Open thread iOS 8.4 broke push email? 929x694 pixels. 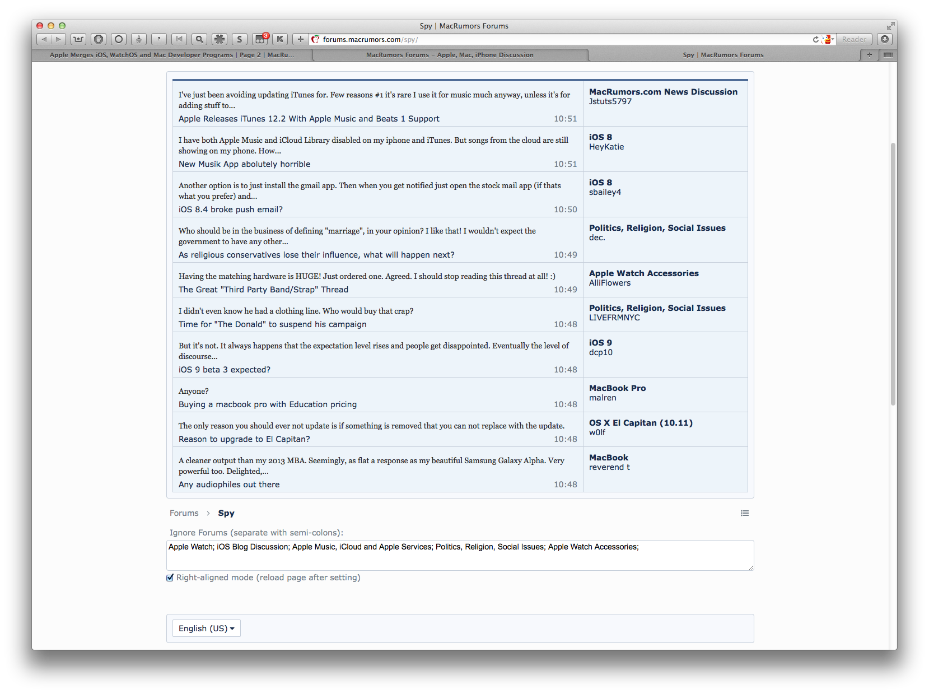coord(231,209)
